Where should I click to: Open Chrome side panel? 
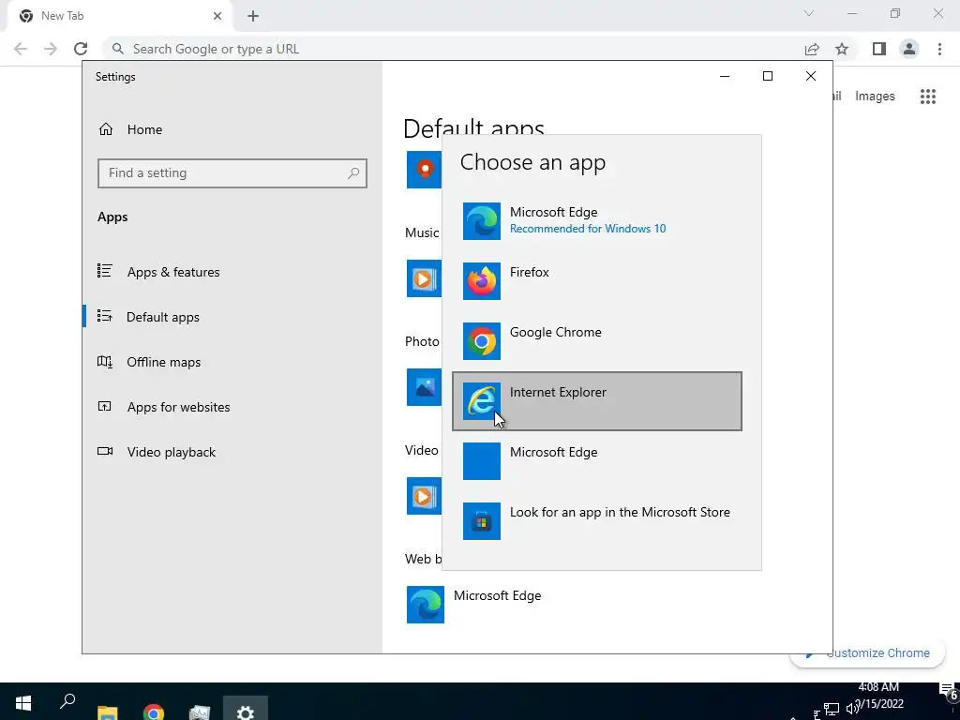point(879,49)
